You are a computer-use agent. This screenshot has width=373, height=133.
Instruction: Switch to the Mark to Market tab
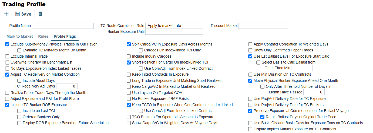(x=20, y=36)
